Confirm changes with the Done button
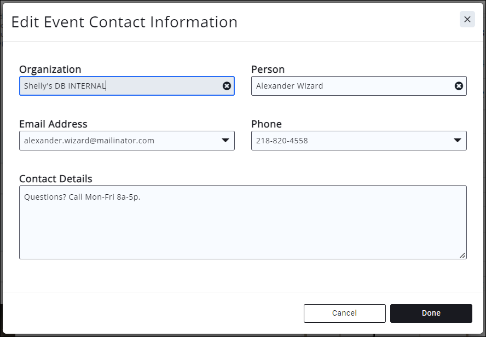The width and height of the screenshot is (486, 337). click(431, 313)
